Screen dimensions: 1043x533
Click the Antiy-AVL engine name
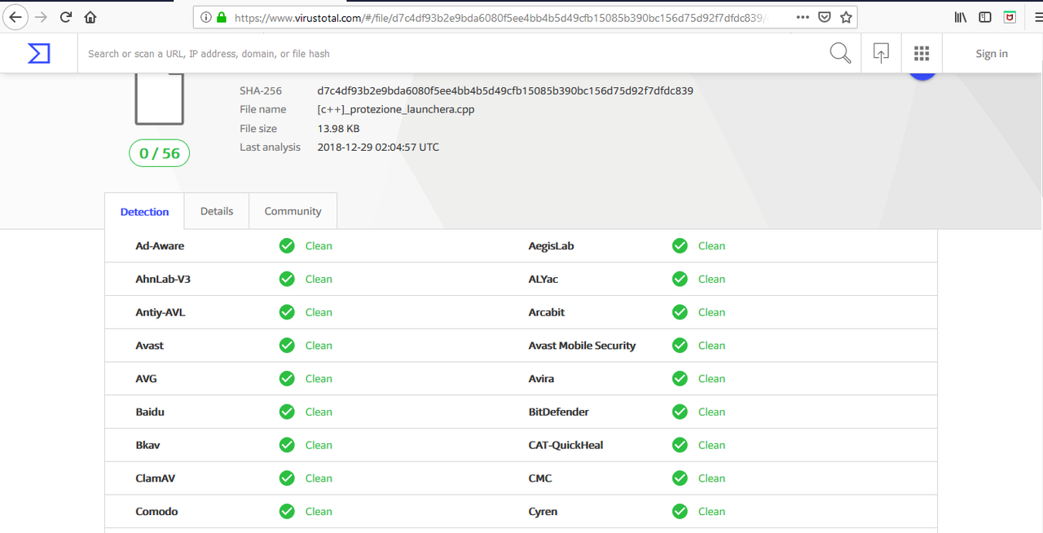(161, 312)
